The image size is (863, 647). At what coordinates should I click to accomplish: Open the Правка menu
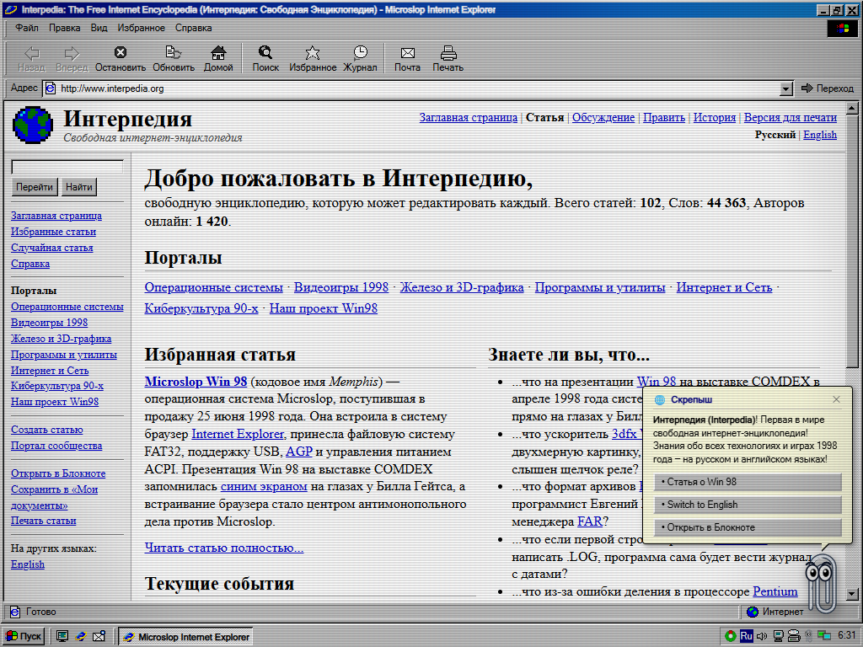(x=64, y=28)
